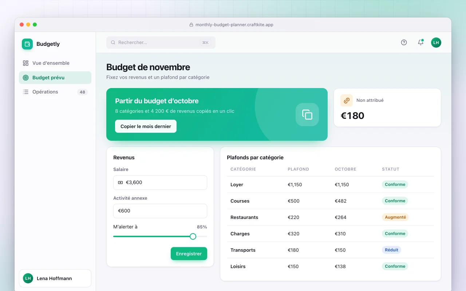466x291 pixels.
Task: Click the banknote icon in Salaire field
Action: tap(121, 182)
